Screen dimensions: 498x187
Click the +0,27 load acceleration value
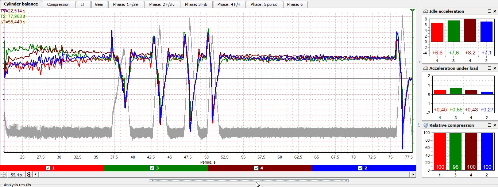487,110
